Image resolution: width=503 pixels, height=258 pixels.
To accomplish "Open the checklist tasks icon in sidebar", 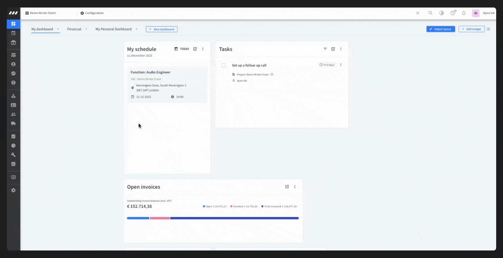I will (13, 137).
